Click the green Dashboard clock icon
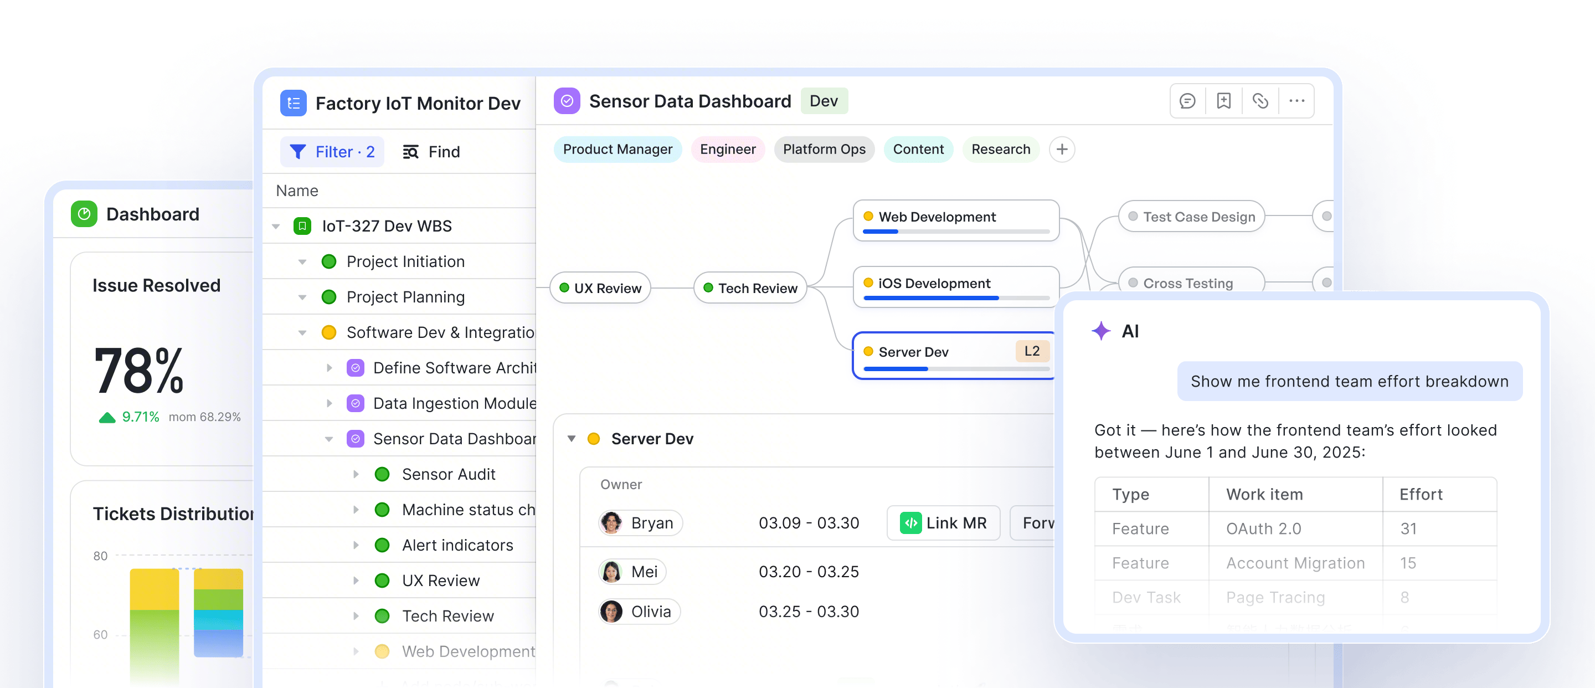This screenshot has width=1595, height=688. tap(84, 214)
